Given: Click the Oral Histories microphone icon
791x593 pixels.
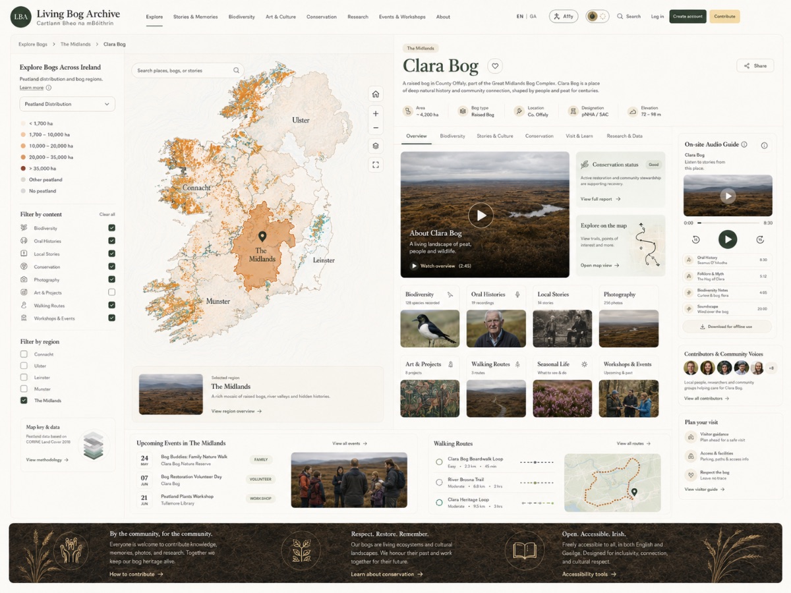Looking at the screenshot, I should (517, 295).
